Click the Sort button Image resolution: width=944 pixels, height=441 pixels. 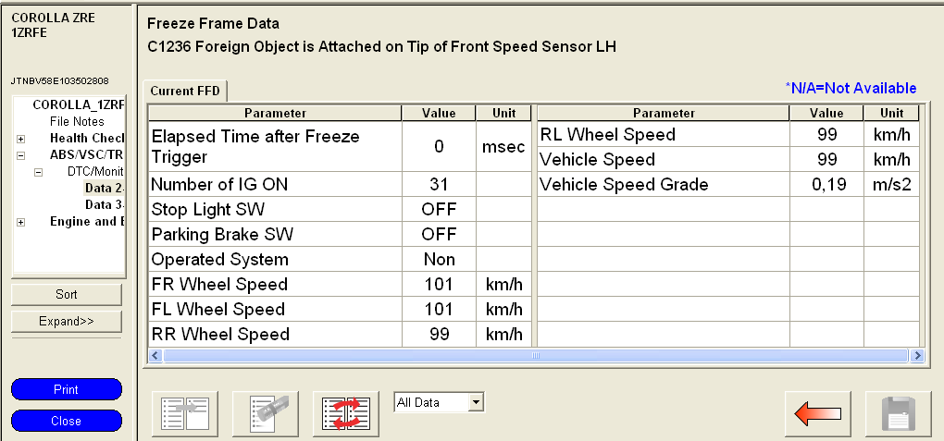[x=67, y=294]
